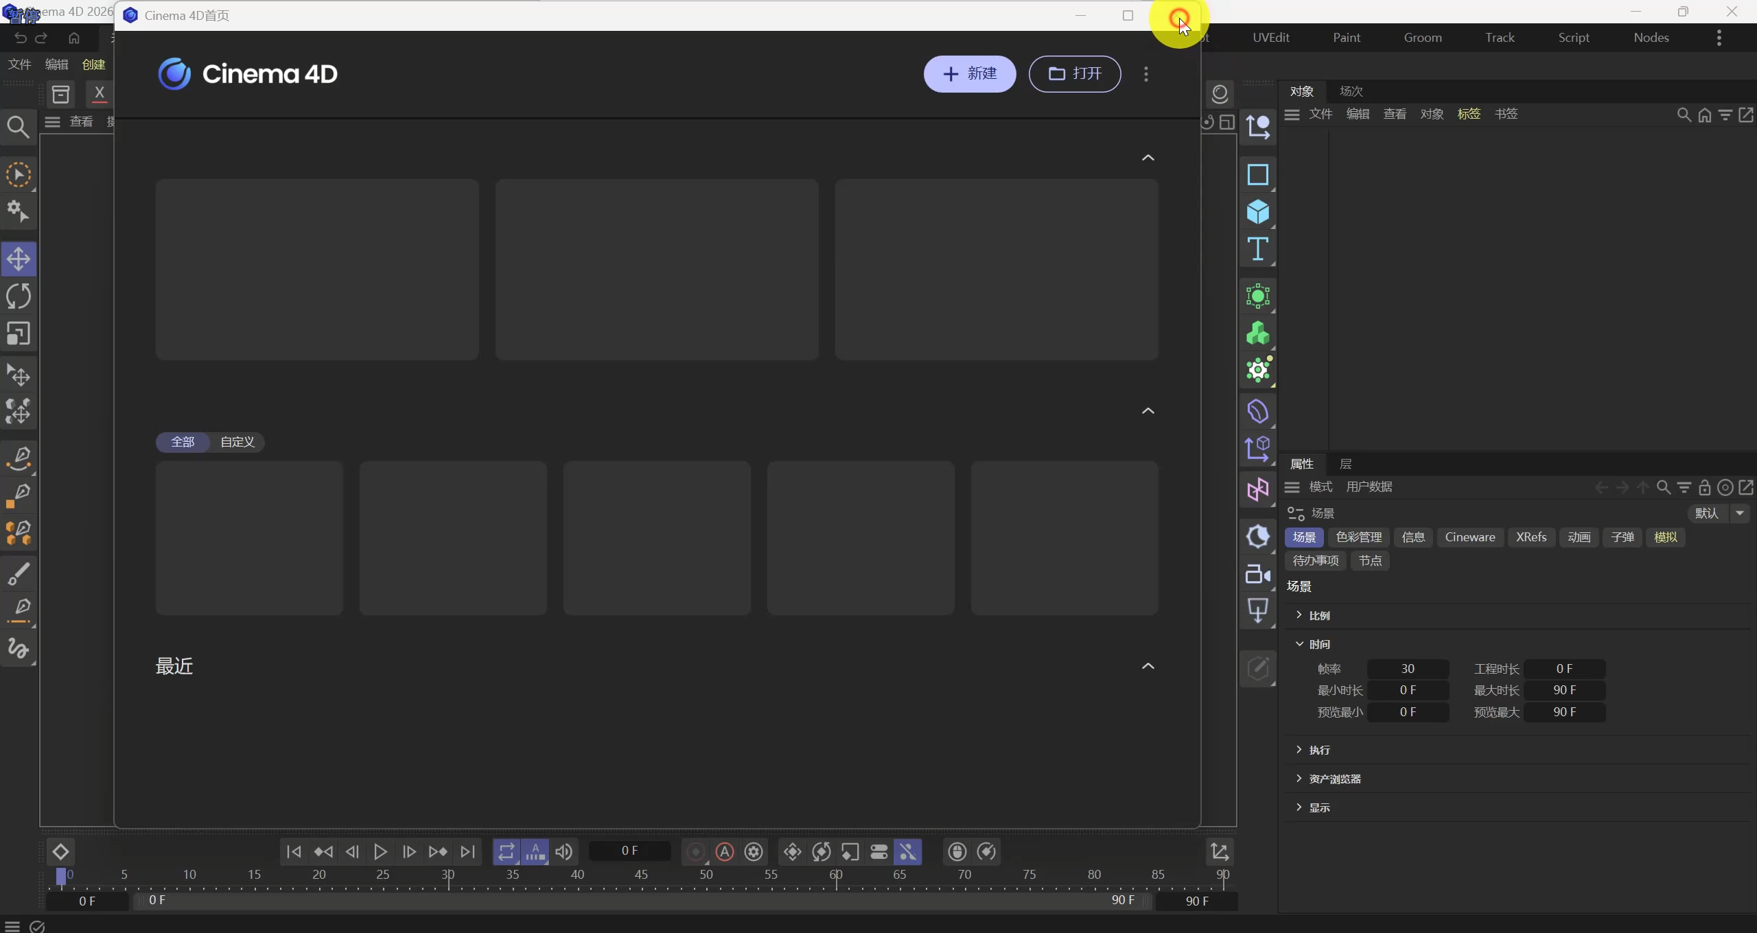
Task: Toggle scale keyframe recording
Action: [850, 852]
